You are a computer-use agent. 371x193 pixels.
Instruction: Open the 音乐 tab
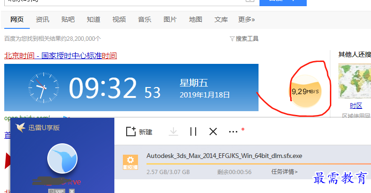pos(145,19)
